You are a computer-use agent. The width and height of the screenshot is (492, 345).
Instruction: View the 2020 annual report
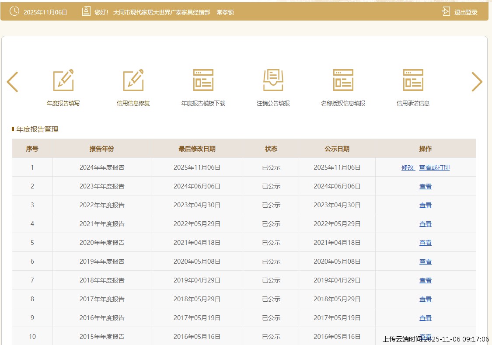[x=426, y=243]
